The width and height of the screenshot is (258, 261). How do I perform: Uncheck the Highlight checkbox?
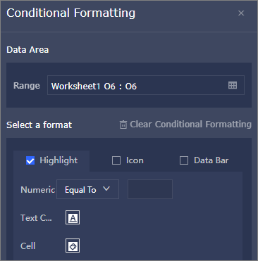tap(30, 160)
